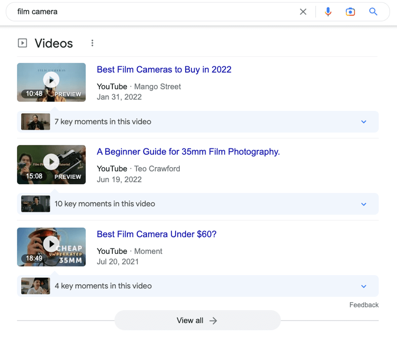The image size is (397, 341).
Task: Click the microphone voice search icon
Action: [x=328, y=11]
